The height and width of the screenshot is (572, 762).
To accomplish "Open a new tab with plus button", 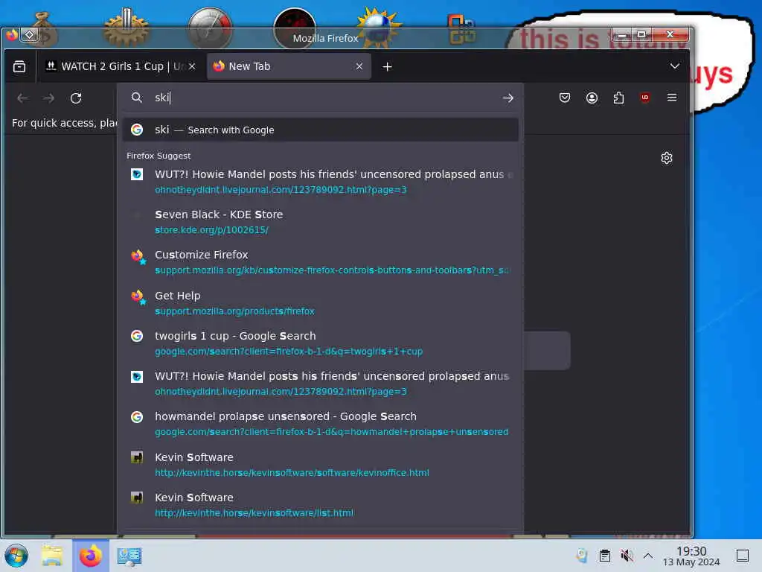I will [387, 66].
